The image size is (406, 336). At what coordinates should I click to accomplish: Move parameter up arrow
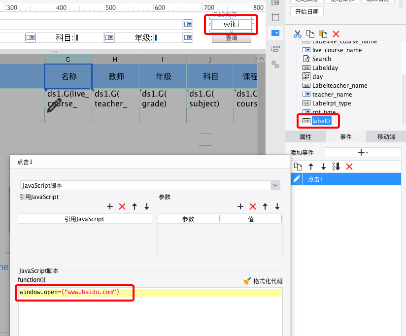[265, 206]
